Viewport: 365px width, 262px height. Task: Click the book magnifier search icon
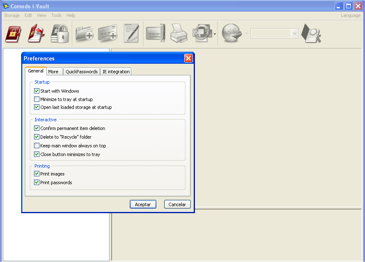311,34
